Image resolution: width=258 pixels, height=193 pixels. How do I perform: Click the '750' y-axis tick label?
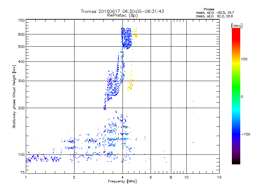coord(21,20)
